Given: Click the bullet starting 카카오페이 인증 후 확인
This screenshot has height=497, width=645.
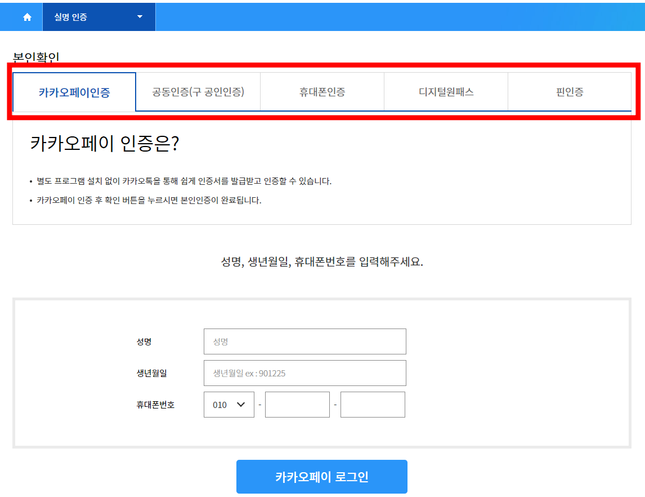Looking at the screenshot, I should [149, 201].
